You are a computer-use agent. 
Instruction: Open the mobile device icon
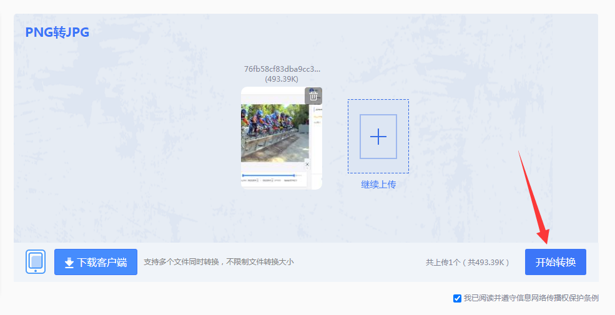pyautogui.click(x=36, y=262)
